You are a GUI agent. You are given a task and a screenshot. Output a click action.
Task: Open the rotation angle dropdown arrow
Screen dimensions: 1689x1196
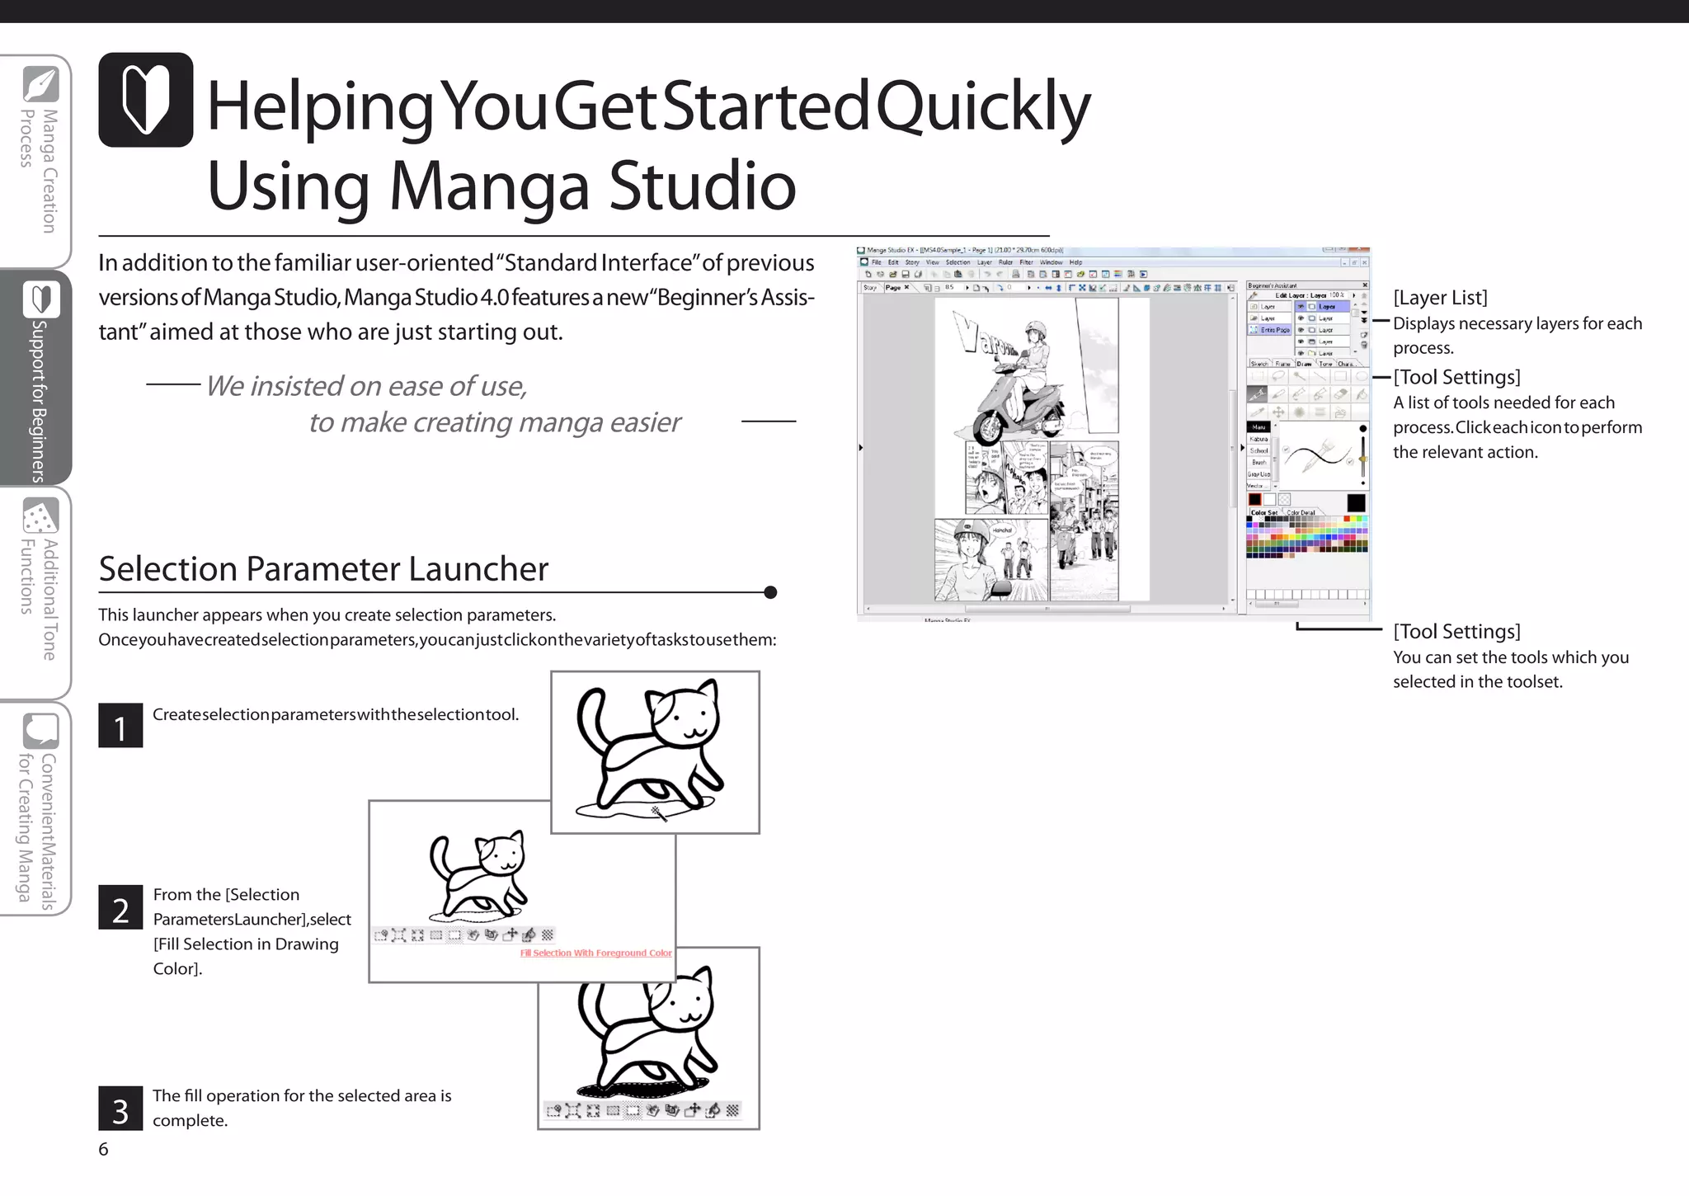(1029, 288)
